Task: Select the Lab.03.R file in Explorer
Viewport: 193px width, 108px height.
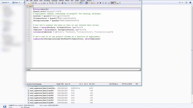Action: [x=42, y=91]
